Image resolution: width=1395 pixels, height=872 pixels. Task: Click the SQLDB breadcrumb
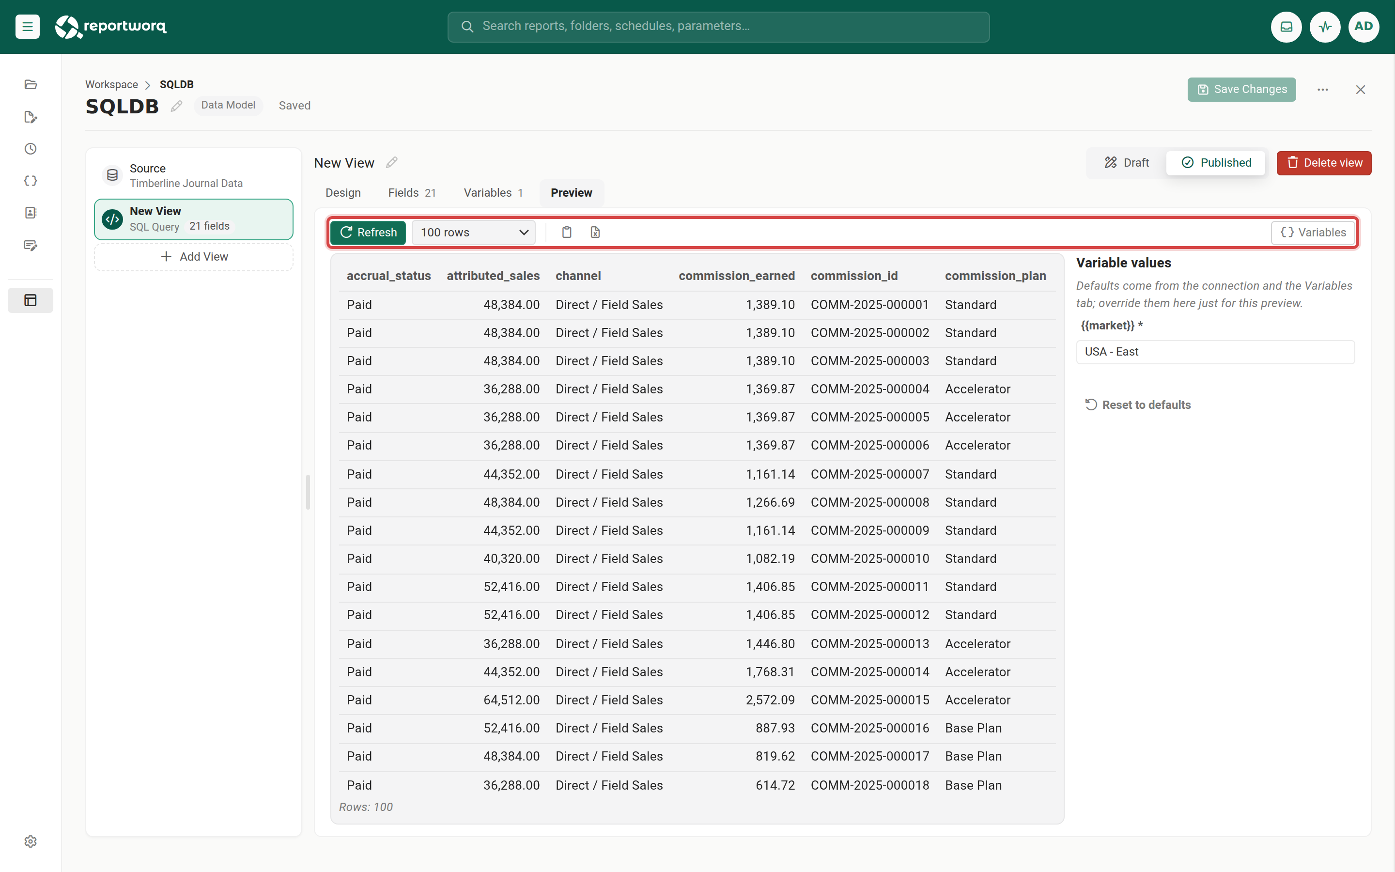[176, 84]
